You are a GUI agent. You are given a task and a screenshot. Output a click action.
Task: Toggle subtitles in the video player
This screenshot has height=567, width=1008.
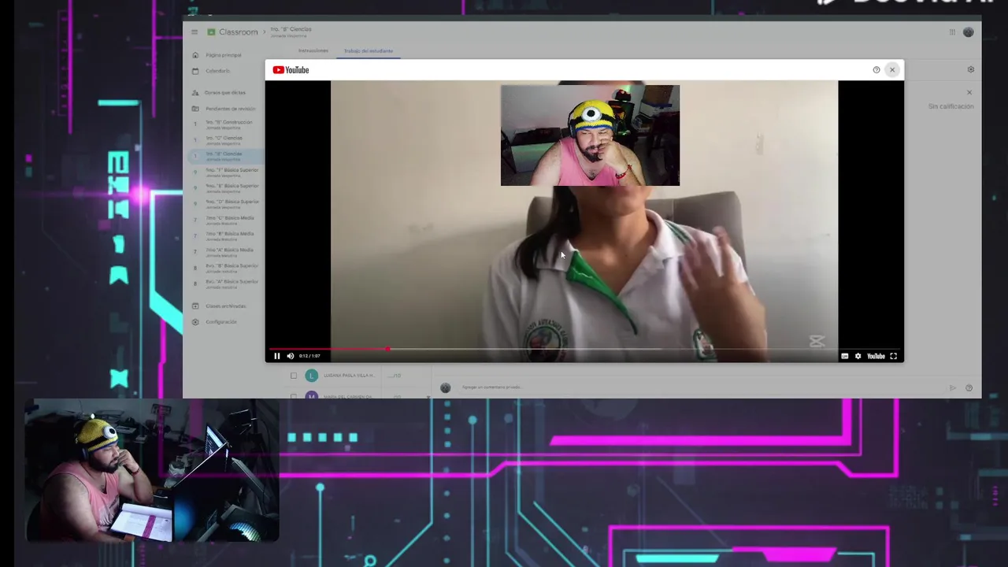(x=845, y=356)
